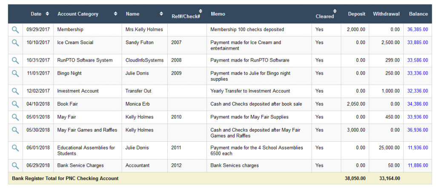Open balance link 36,385.00
The height and width of the screenshot is (188, 436).
(417, 29)
